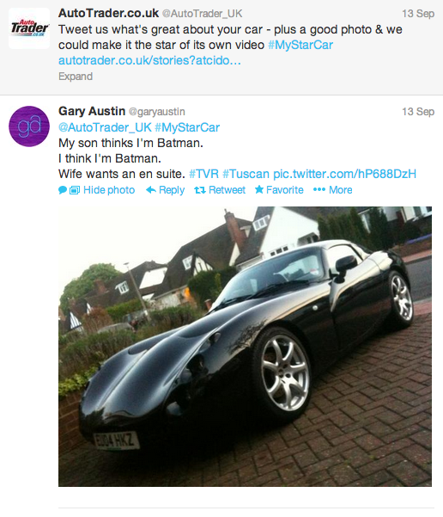Open the #Tuscan hashtag
This screenshot has width=443, height=517.
coord(246,174)
